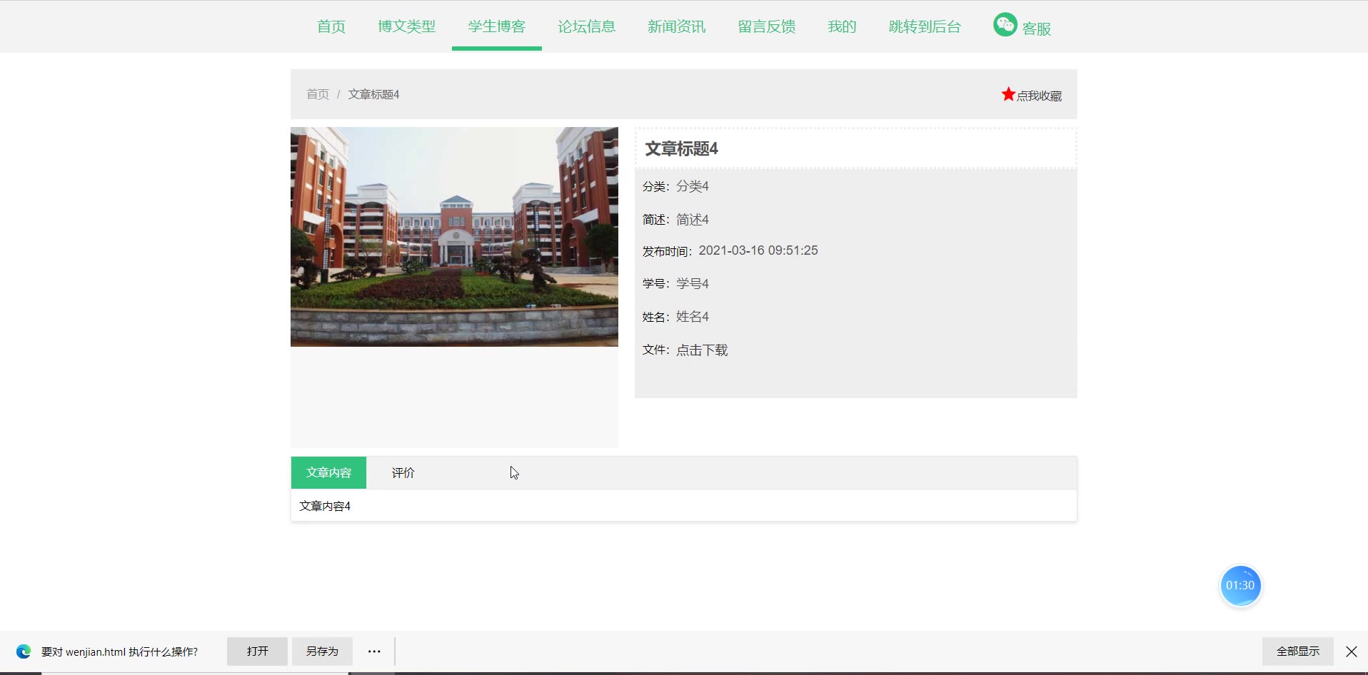The width and height of the screenshot is (1368, 675).
Task: Switch to the 评价 tab
Action: pyautogui.click(x=403, y=473)
